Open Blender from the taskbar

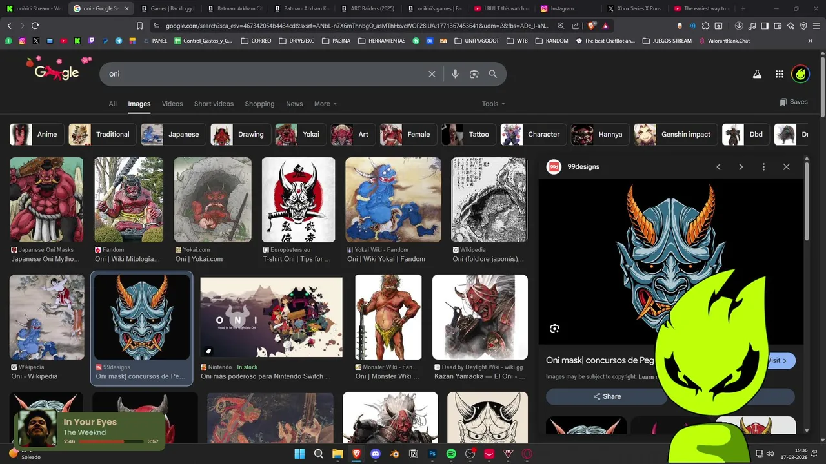pyautogui.click(x=394, y=454)
